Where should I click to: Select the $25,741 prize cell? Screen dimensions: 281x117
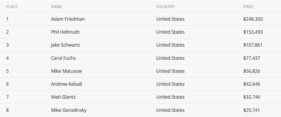tap(251, 110)
